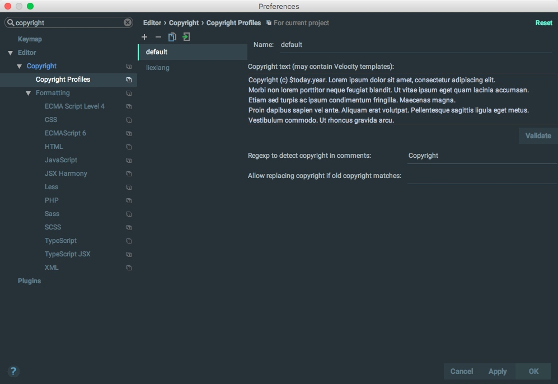Click project-level icon beside HTML
This screenshot has height=384, width=558.
coord(129,147)
